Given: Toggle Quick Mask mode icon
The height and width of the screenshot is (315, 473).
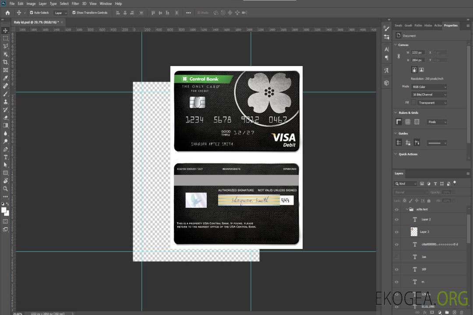Looking at the screenshot, I should coord(5,221).
